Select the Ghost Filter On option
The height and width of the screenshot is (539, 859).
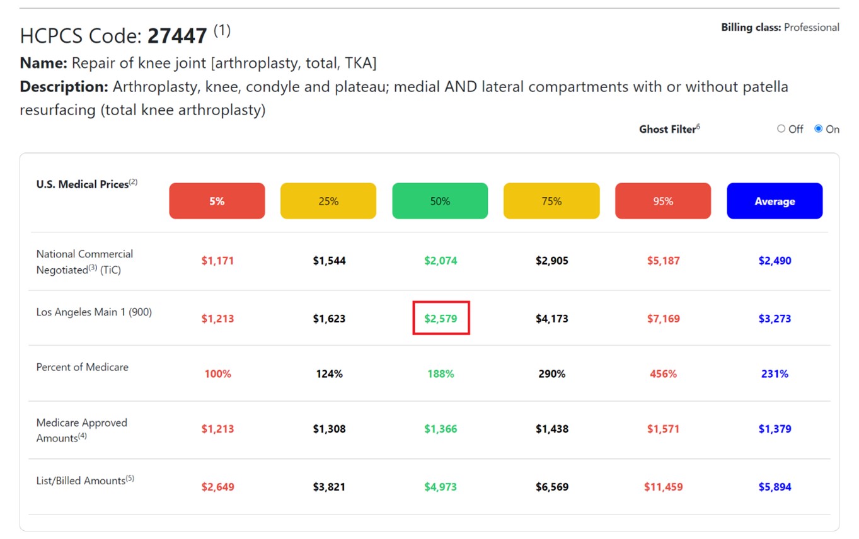coord(819,129)
